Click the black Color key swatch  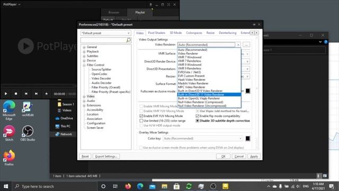coord(248,138)
